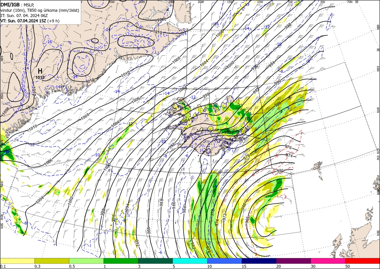This screenshot has width=380, height=269.
Task: Click the 'H' high-pressure marker over Greenland
Action: [x=40, y=71]
